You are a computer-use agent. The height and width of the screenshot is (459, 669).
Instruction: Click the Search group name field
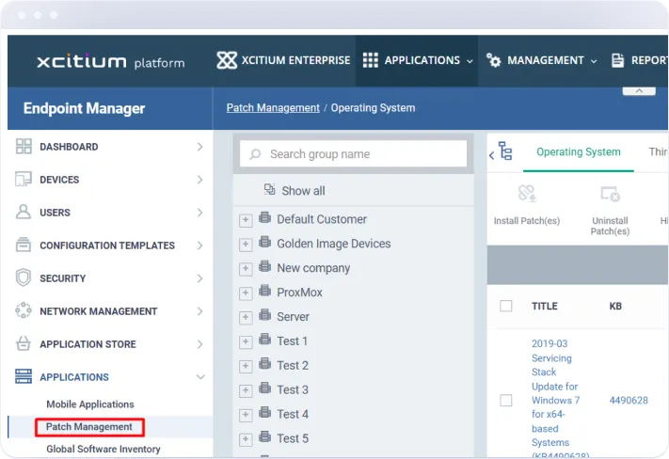[354, 154]
